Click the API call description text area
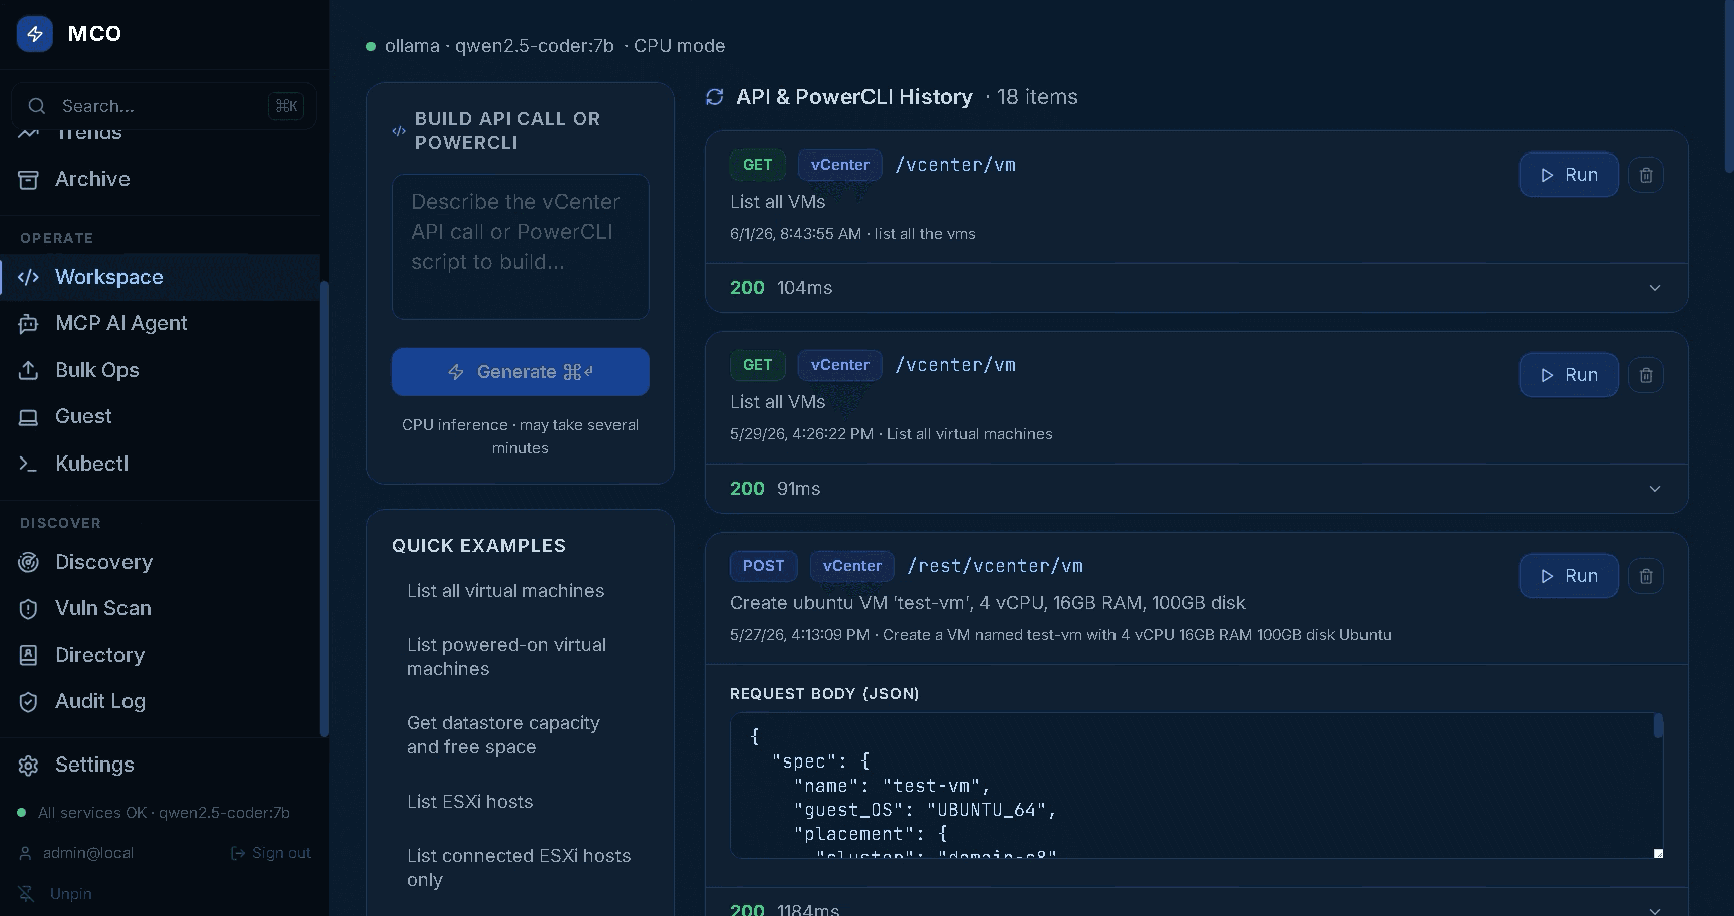 pyautogui.click(x=520, y=247)
